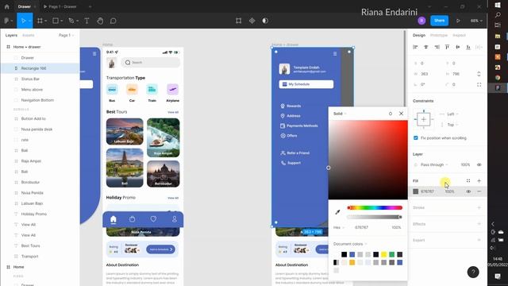Add a new fill with plus icon
The width and height of the screenshot is (508, 286).
pos(479,180)
